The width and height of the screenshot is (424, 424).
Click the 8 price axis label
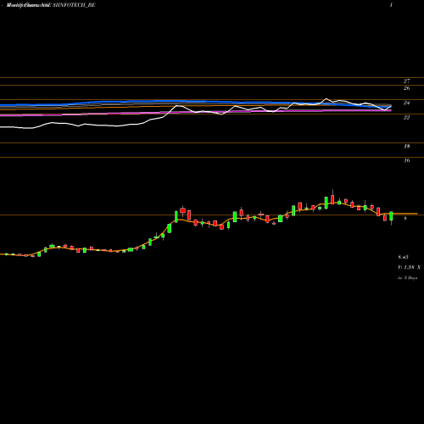pyautogui.click(x=405, y=219)
